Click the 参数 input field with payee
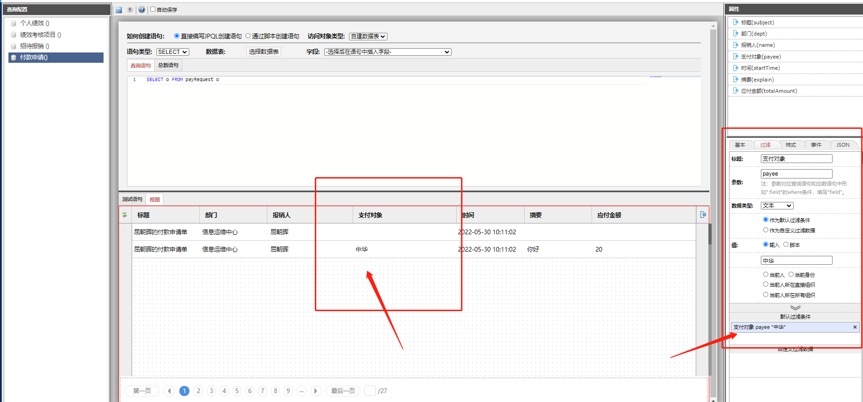The image size is (863, 402). pos(796,174)
